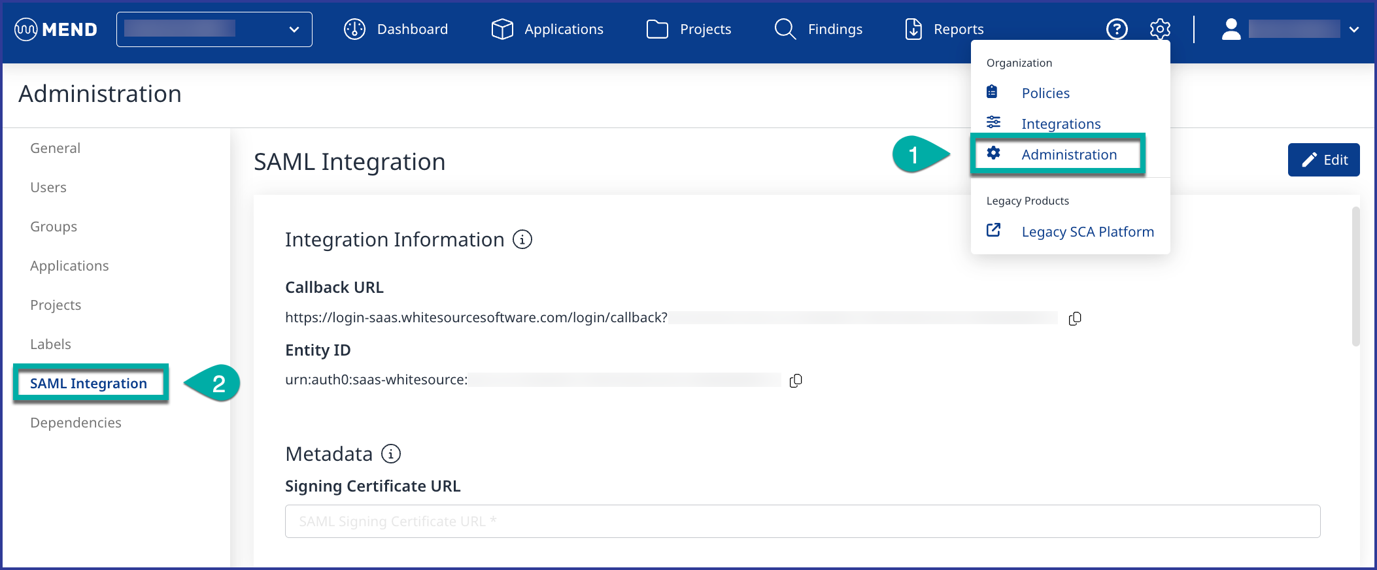This screenshot has width=1377, height=570.
Task: Click the Mend logo icon
Action: [x=26, y=29]
